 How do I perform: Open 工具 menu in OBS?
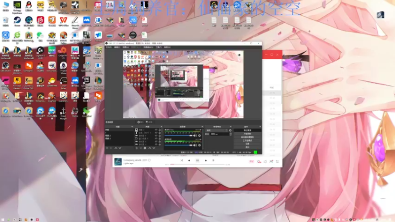point(158,47)
